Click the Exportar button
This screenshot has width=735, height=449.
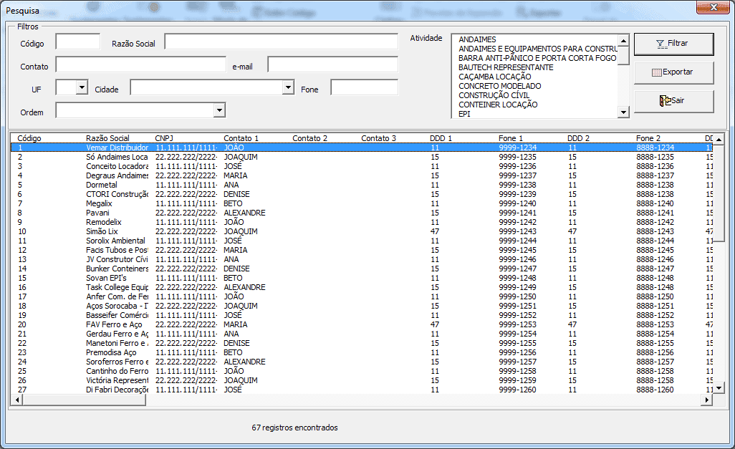pos(673,72)
